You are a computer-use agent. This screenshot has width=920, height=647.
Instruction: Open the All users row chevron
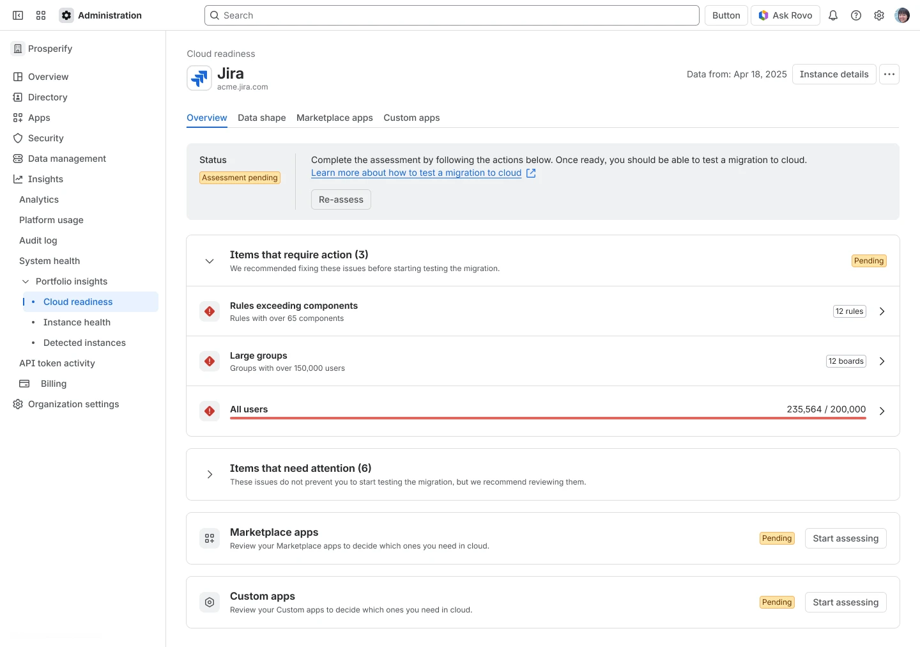pyautogui.click(x=882, y=411)
